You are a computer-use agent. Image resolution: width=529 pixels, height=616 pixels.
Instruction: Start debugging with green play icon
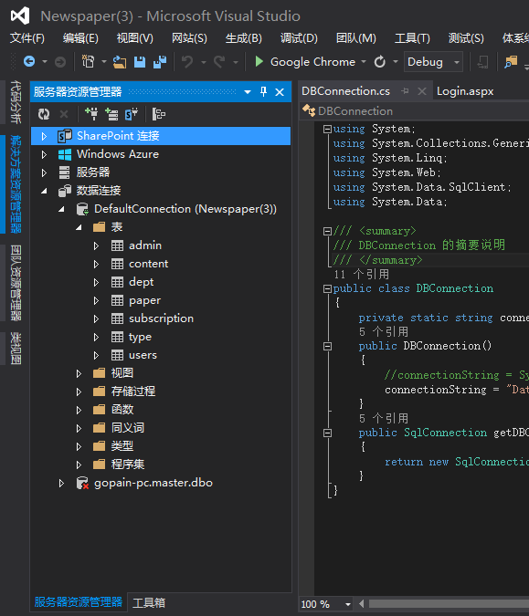point(259,62)
